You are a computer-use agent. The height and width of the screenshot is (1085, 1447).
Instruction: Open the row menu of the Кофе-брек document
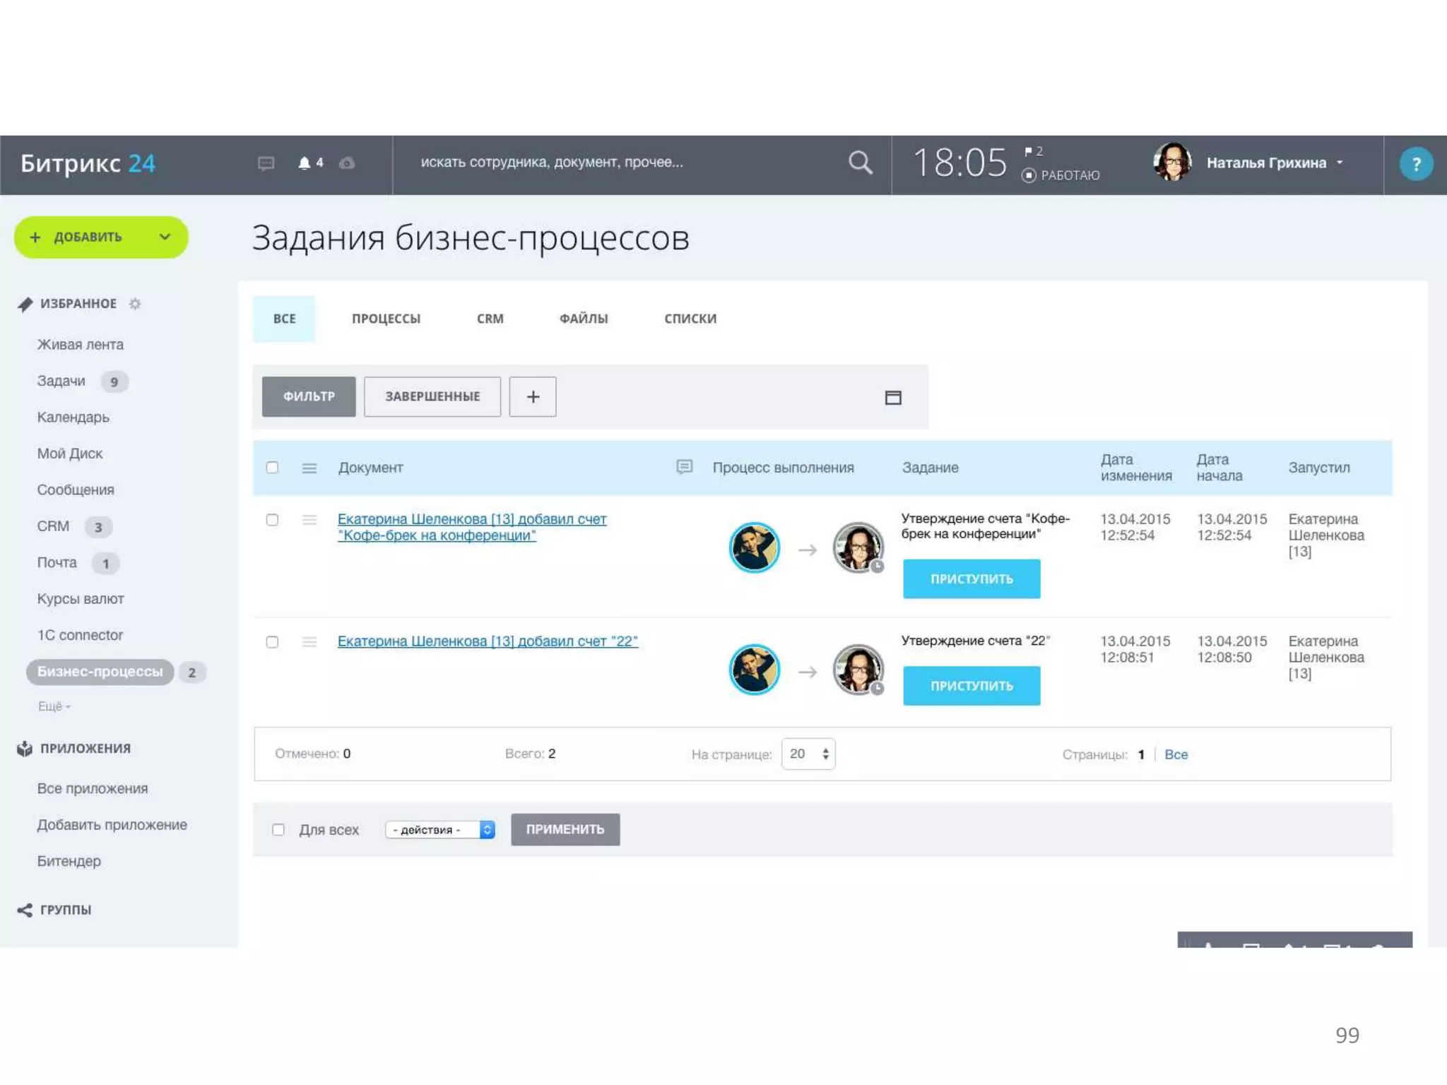pos(309,520)
